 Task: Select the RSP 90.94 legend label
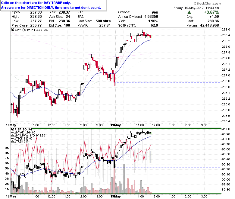click(23, 129)
